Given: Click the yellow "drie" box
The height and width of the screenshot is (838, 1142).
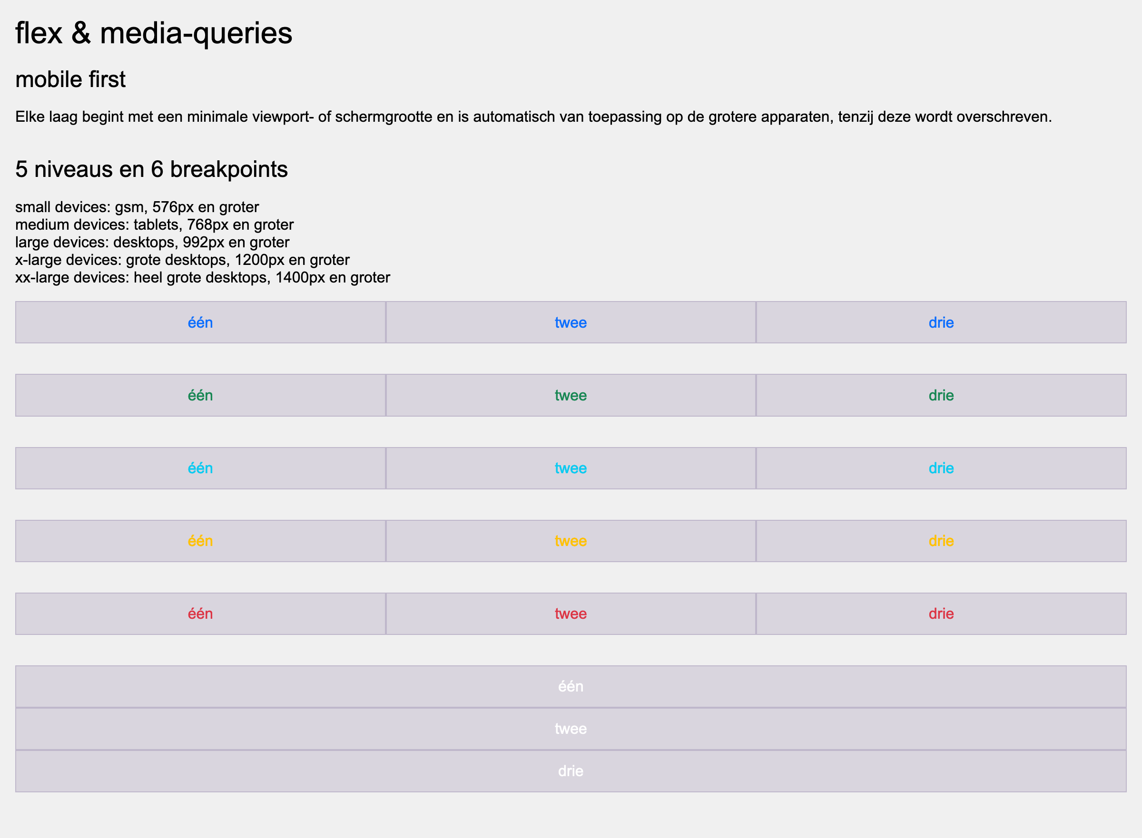Looking at the screenshot, I should point(941,541).
